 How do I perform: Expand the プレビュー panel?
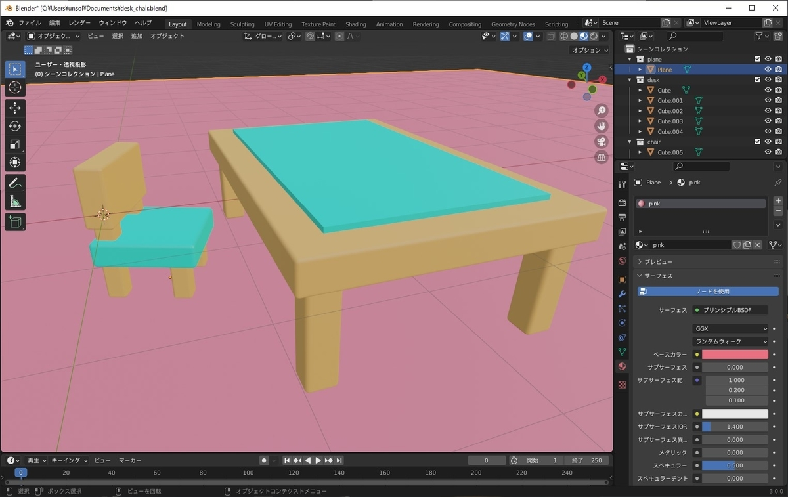click(658, 262)
